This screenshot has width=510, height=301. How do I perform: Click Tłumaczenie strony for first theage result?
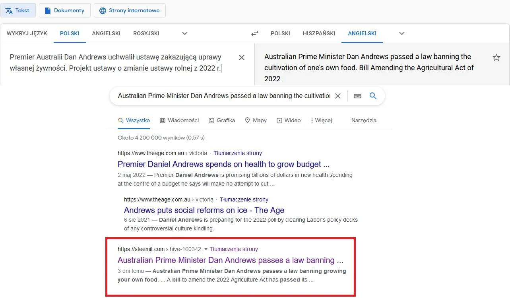[238, 153]
